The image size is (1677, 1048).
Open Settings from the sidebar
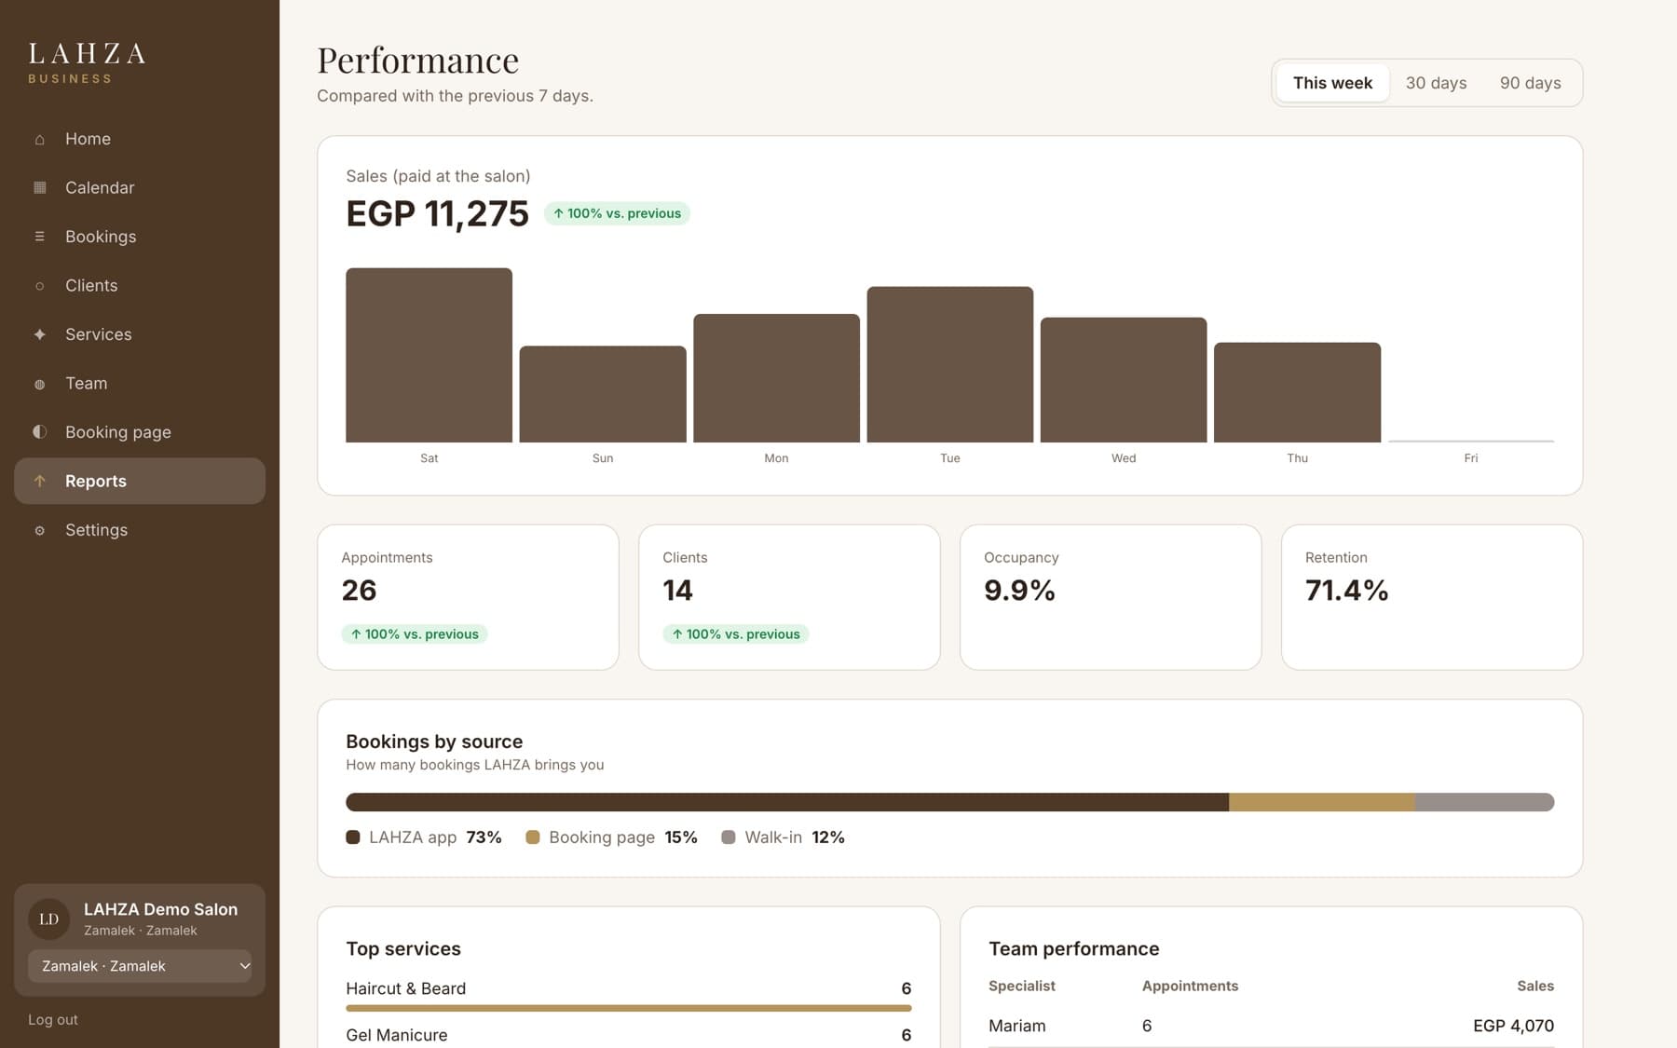coord(140,530)
